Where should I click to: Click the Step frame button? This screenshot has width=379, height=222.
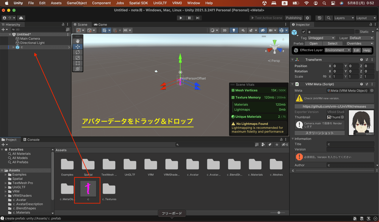click(x=198, y=18)
